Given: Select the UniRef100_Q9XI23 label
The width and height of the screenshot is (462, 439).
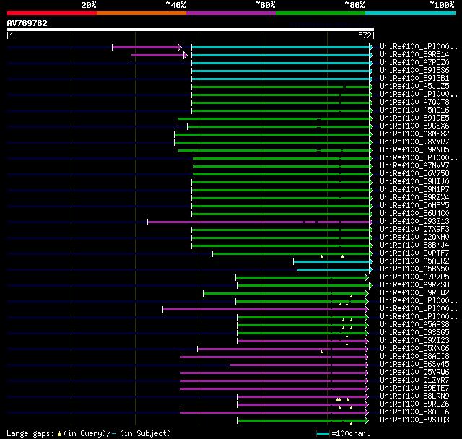Looking at the screenshot, I should point(414,341).
